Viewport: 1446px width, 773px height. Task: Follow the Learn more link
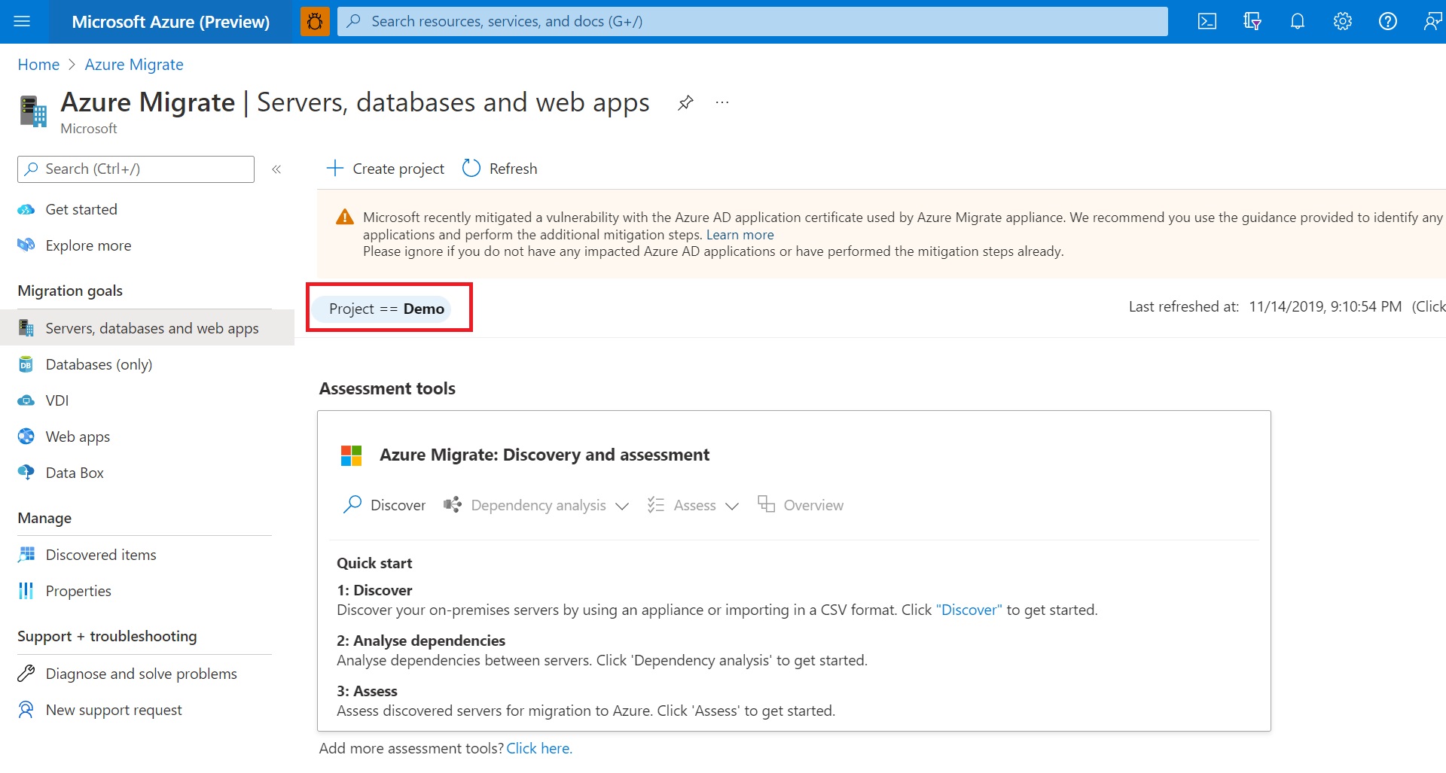(740, 235)
